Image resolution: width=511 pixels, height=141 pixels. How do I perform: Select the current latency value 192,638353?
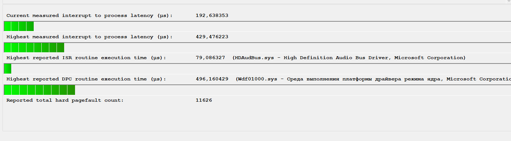coord(212,16)
